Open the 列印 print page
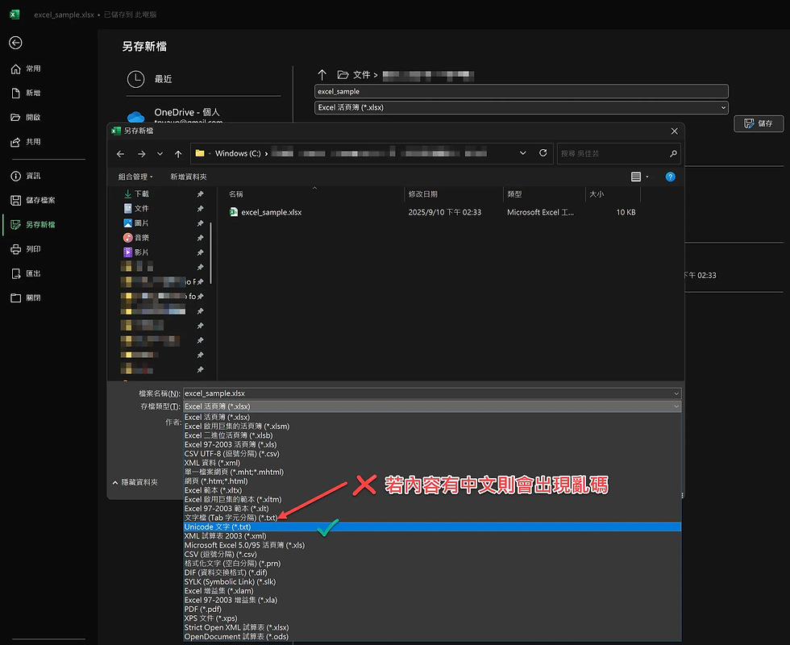The image size is (790, 645). pyautogui.click(x=26, y=249)
